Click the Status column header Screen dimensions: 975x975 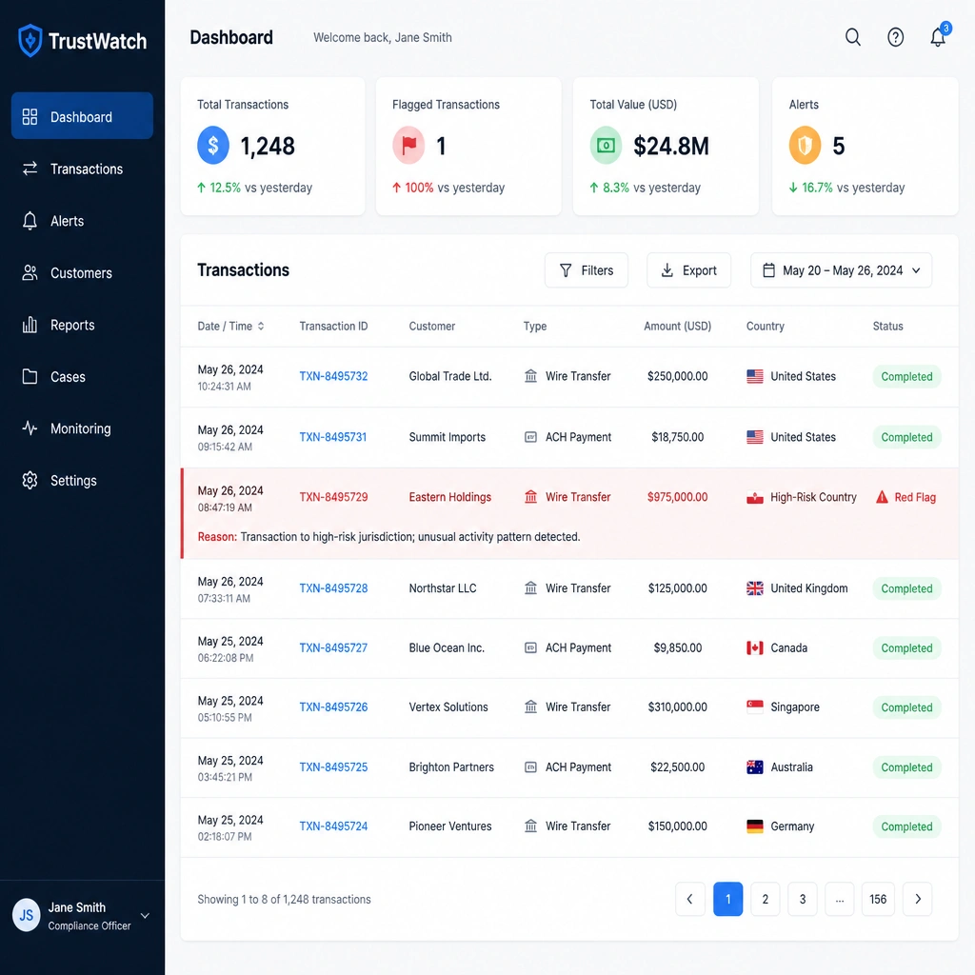[x=887, y=326]
